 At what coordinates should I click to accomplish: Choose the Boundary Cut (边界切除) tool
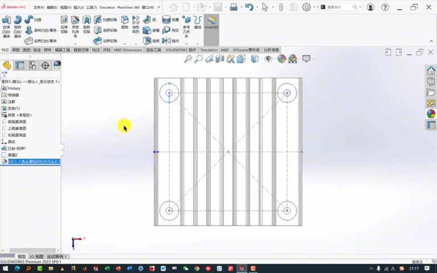tap(105, 41)
